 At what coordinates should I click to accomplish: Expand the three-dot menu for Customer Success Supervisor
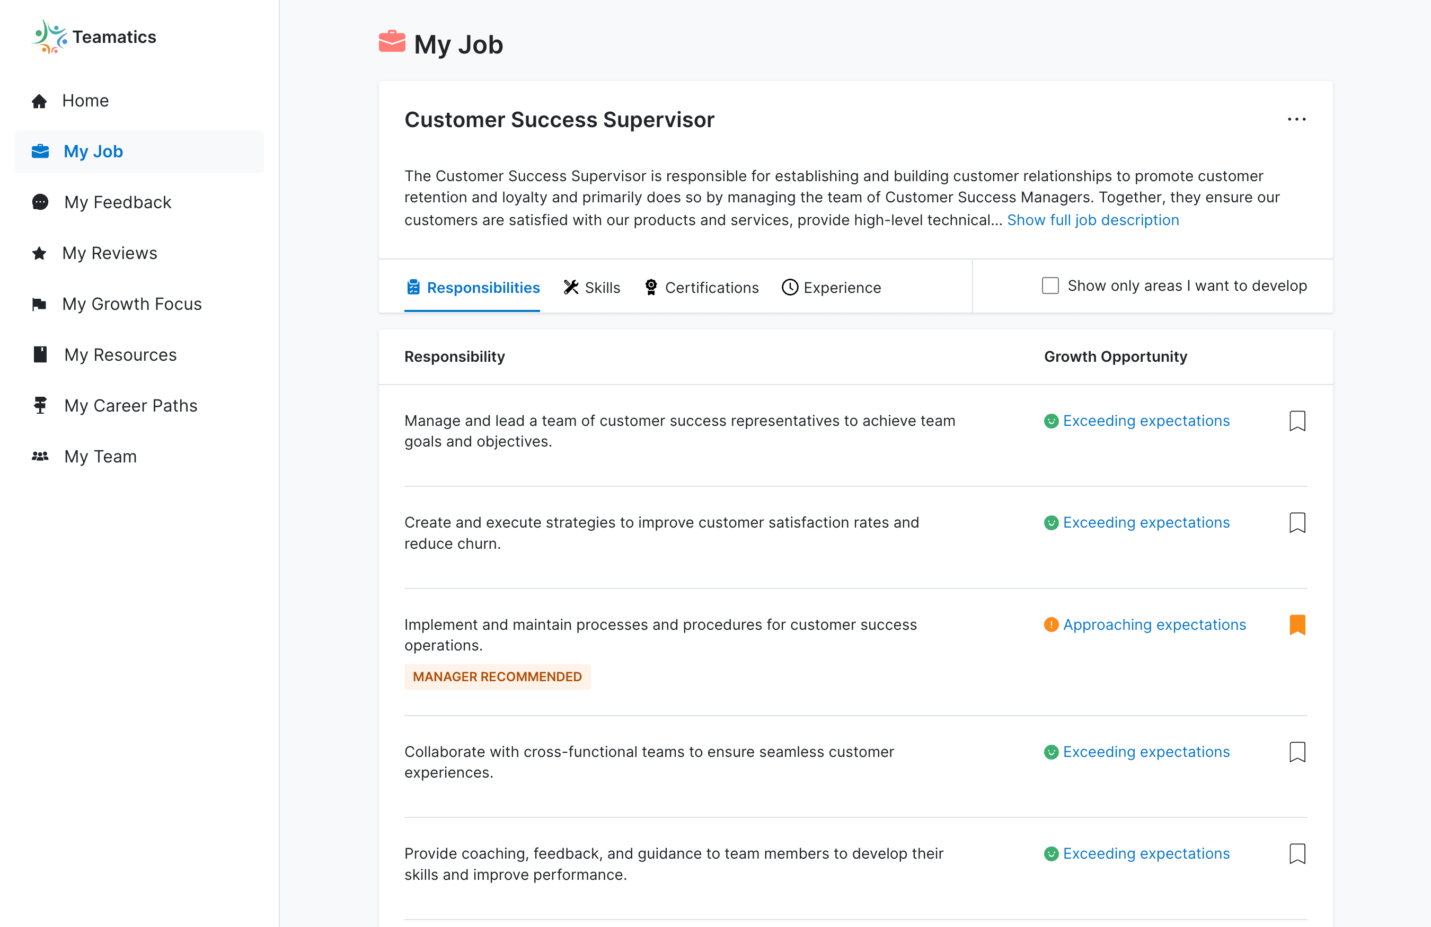(x=1296, y=119)
